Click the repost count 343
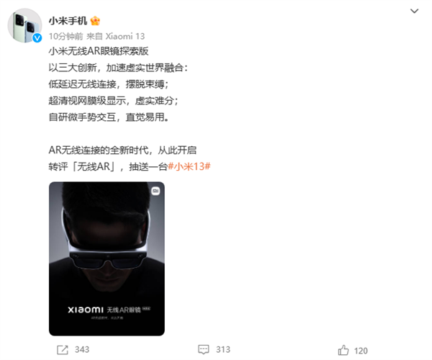The height and width of the screenshot is (360, 432). [x=82, y=349]
